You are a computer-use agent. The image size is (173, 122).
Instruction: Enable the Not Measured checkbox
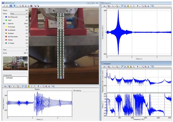pyautogui.click(x=4, y=17)
